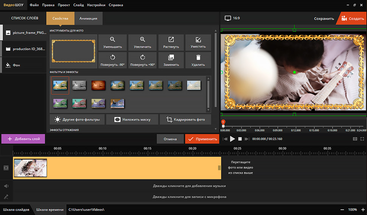The height and width of the screenshot is (215, 367).
Task: Rotate photo with Повернуть -90°
Action: [112, 60]
